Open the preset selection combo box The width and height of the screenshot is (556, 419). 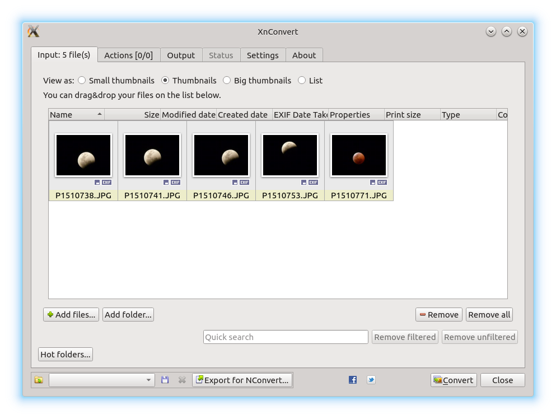(102, 380)
